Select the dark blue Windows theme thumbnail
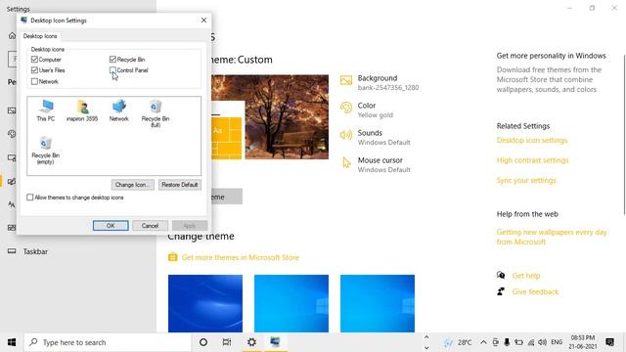The height and width of the screenshot is (352, 626). tap(205, 303)
